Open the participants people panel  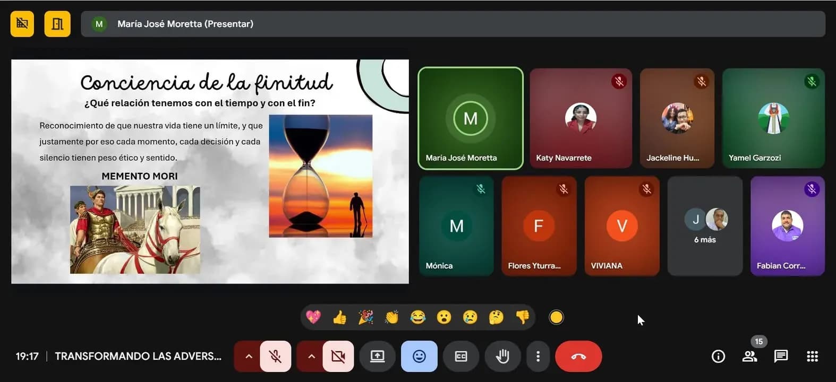(x=749, y=357)
